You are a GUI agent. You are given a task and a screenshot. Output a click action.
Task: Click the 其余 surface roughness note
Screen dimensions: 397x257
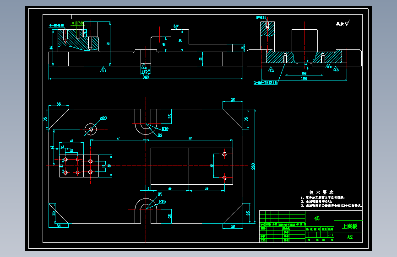pyautogui.click(x=343, y=23)
